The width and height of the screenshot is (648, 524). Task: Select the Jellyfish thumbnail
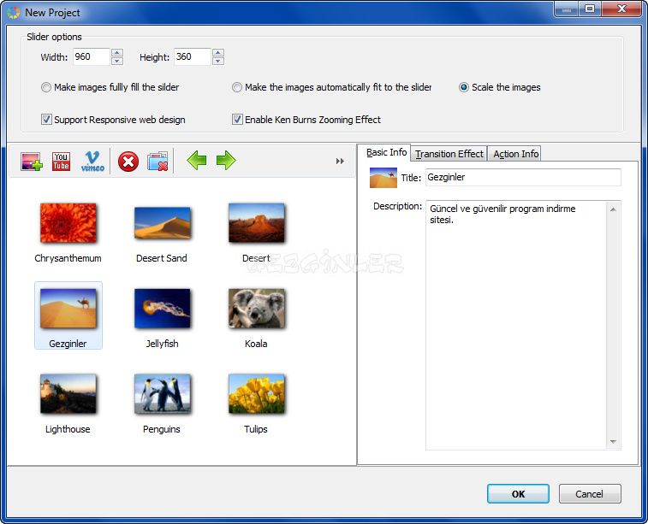click(163, 309)
